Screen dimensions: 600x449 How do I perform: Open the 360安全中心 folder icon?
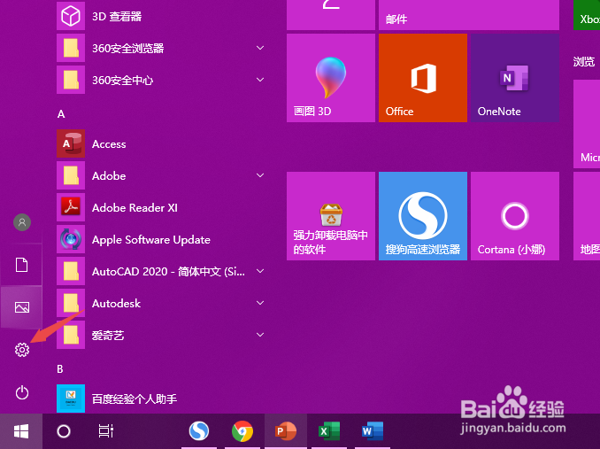click(71, 80)
